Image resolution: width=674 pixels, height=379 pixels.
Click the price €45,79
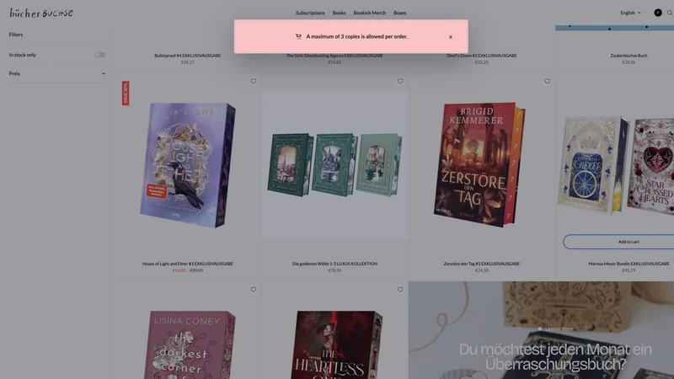point(629,270)
